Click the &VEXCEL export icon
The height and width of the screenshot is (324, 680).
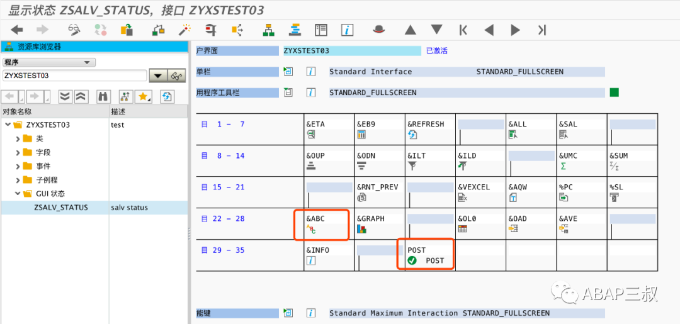click(x=462, y=198)
